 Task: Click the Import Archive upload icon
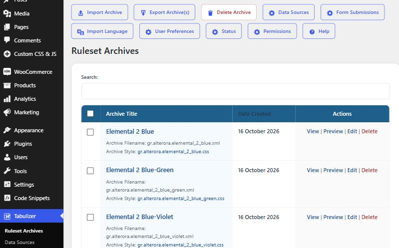pyautogui.click(x=81, y=12)
